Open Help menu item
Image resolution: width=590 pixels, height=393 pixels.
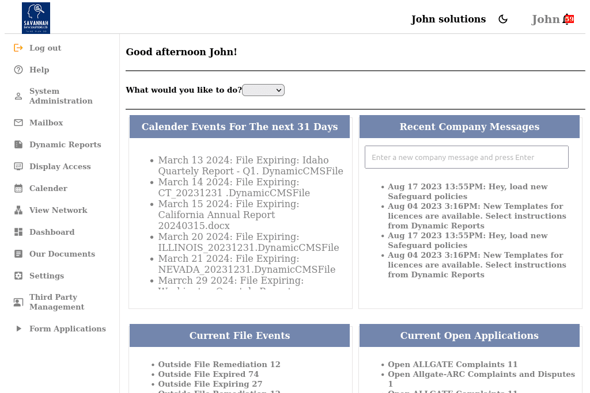[39, 70]
